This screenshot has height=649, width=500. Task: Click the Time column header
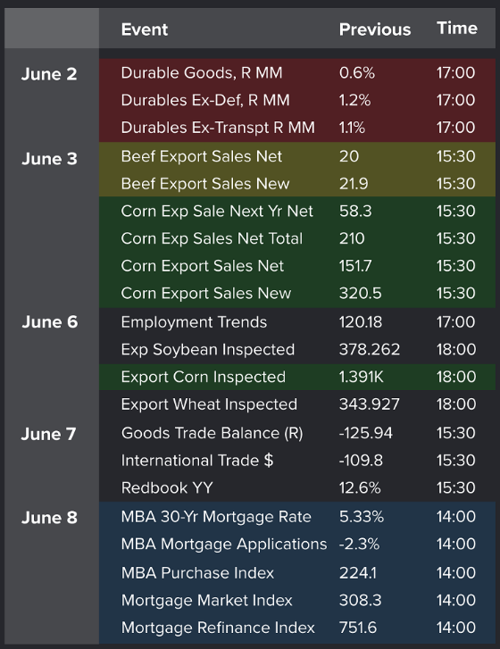[x=457, y=29]
